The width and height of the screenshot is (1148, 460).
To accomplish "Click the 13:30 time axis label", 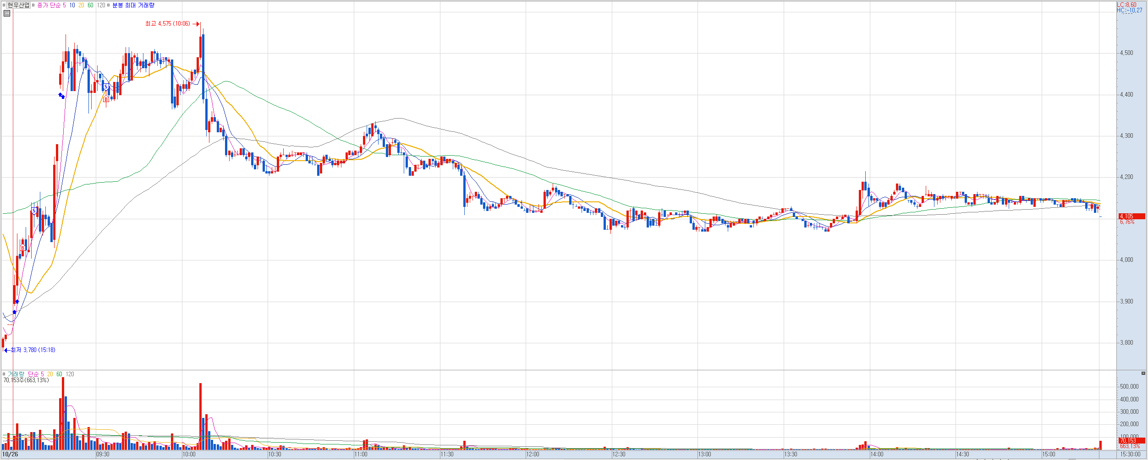I will coord(791,455).
